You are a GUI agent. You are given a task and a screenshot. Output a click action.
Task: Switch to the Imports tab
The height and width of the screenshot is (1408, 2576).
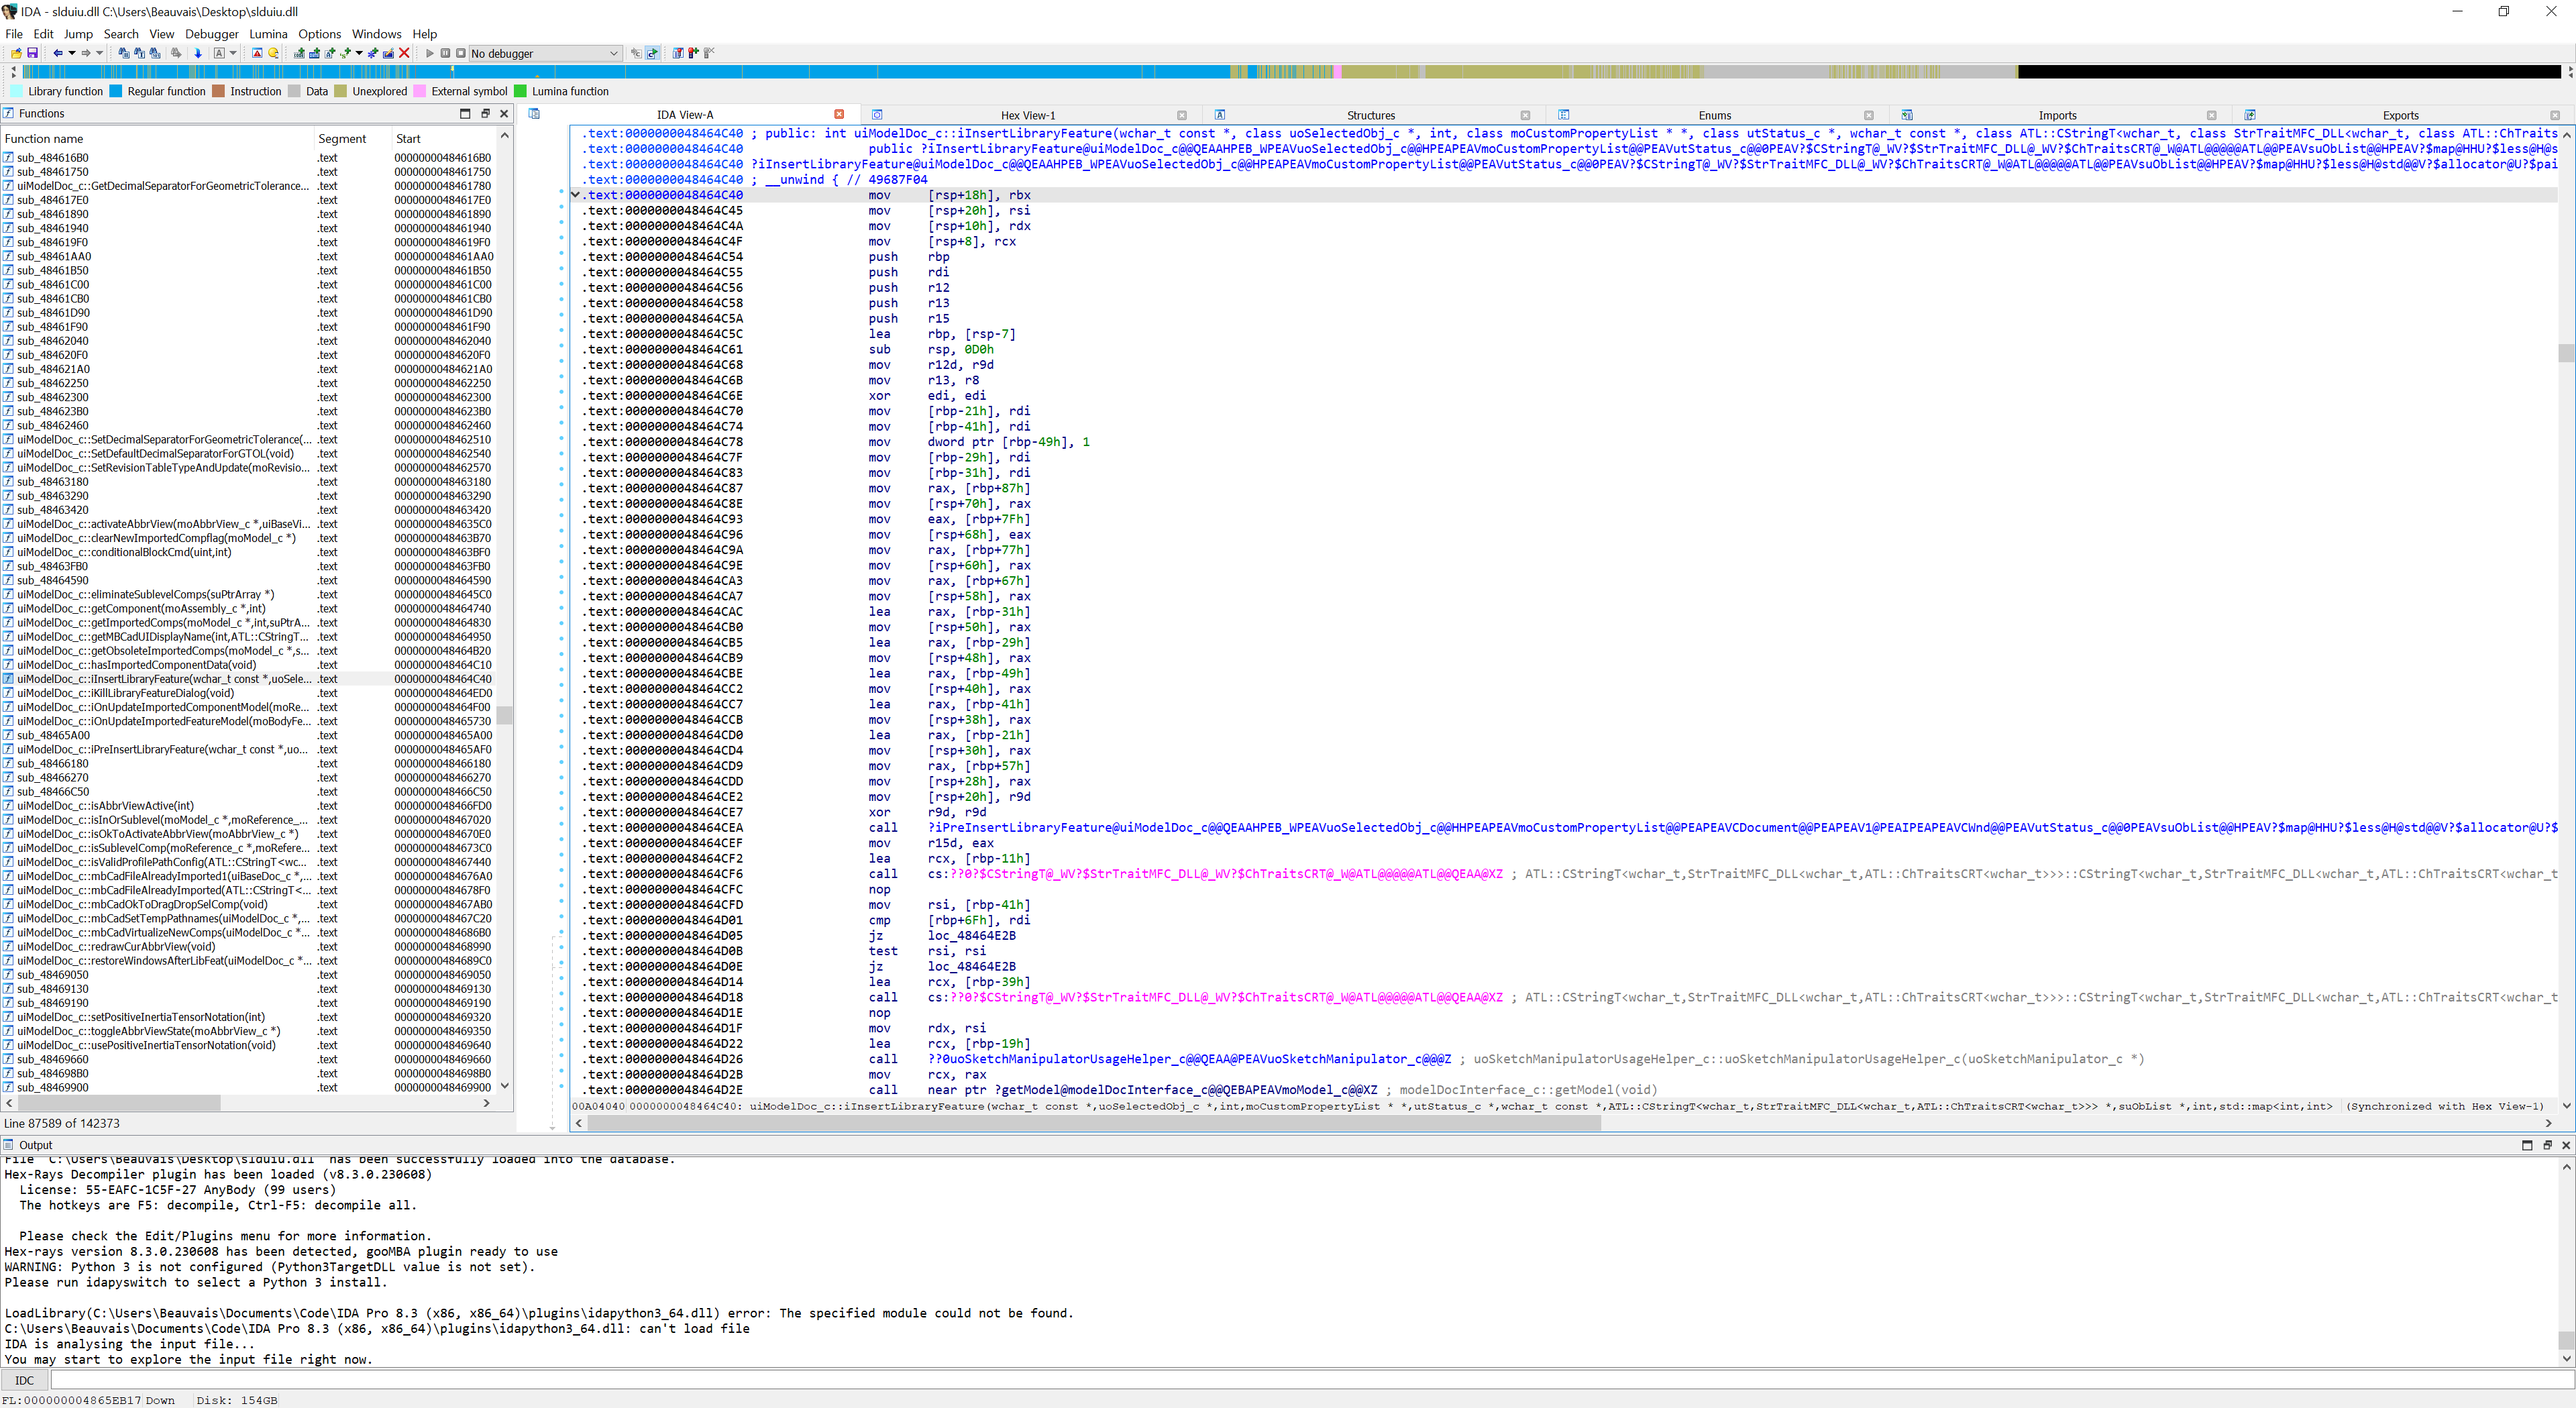[x=2057, y=115]
